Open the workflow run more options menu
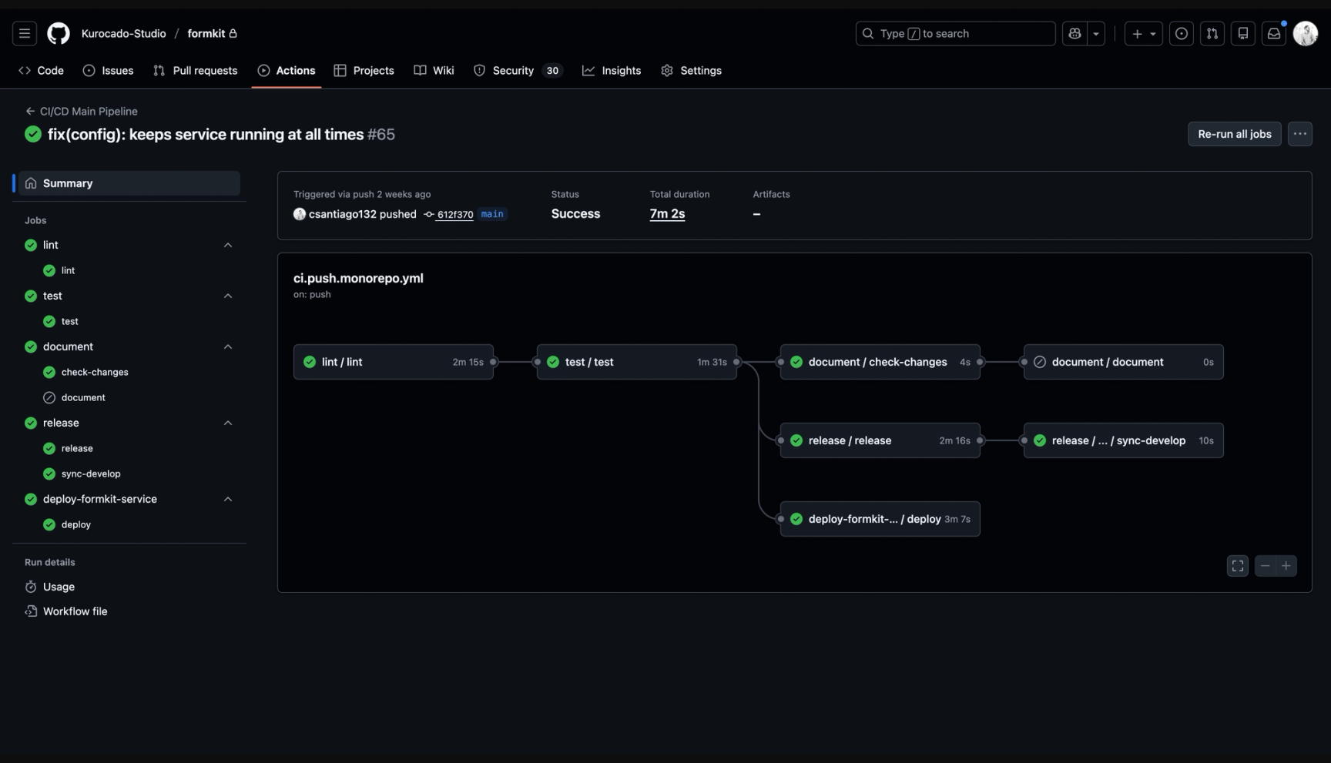 pos(1300,134)
